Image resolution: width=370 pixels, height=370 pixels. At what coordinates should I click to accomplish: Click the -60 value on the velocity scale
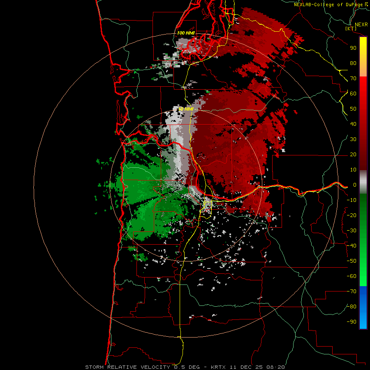pos(351,276)
